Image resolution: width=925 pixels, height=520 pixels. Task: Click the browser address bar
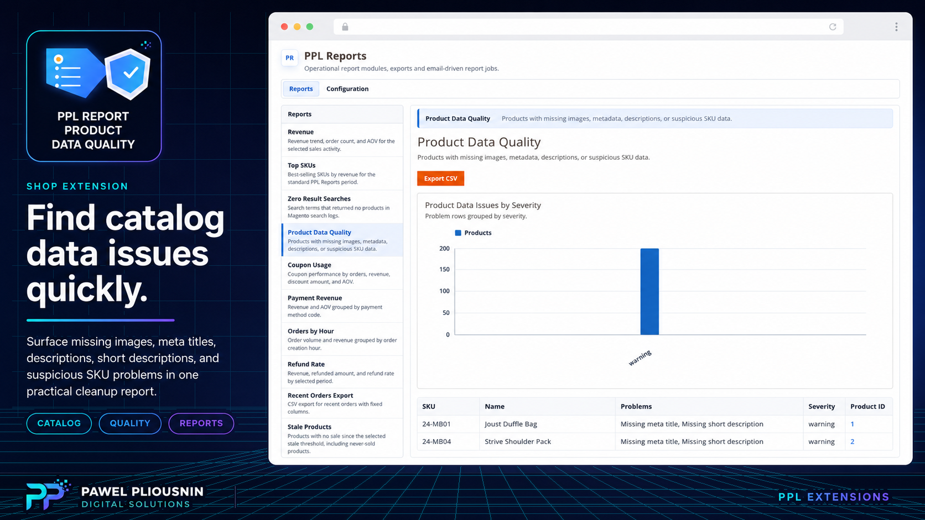[x=589, y=27]
